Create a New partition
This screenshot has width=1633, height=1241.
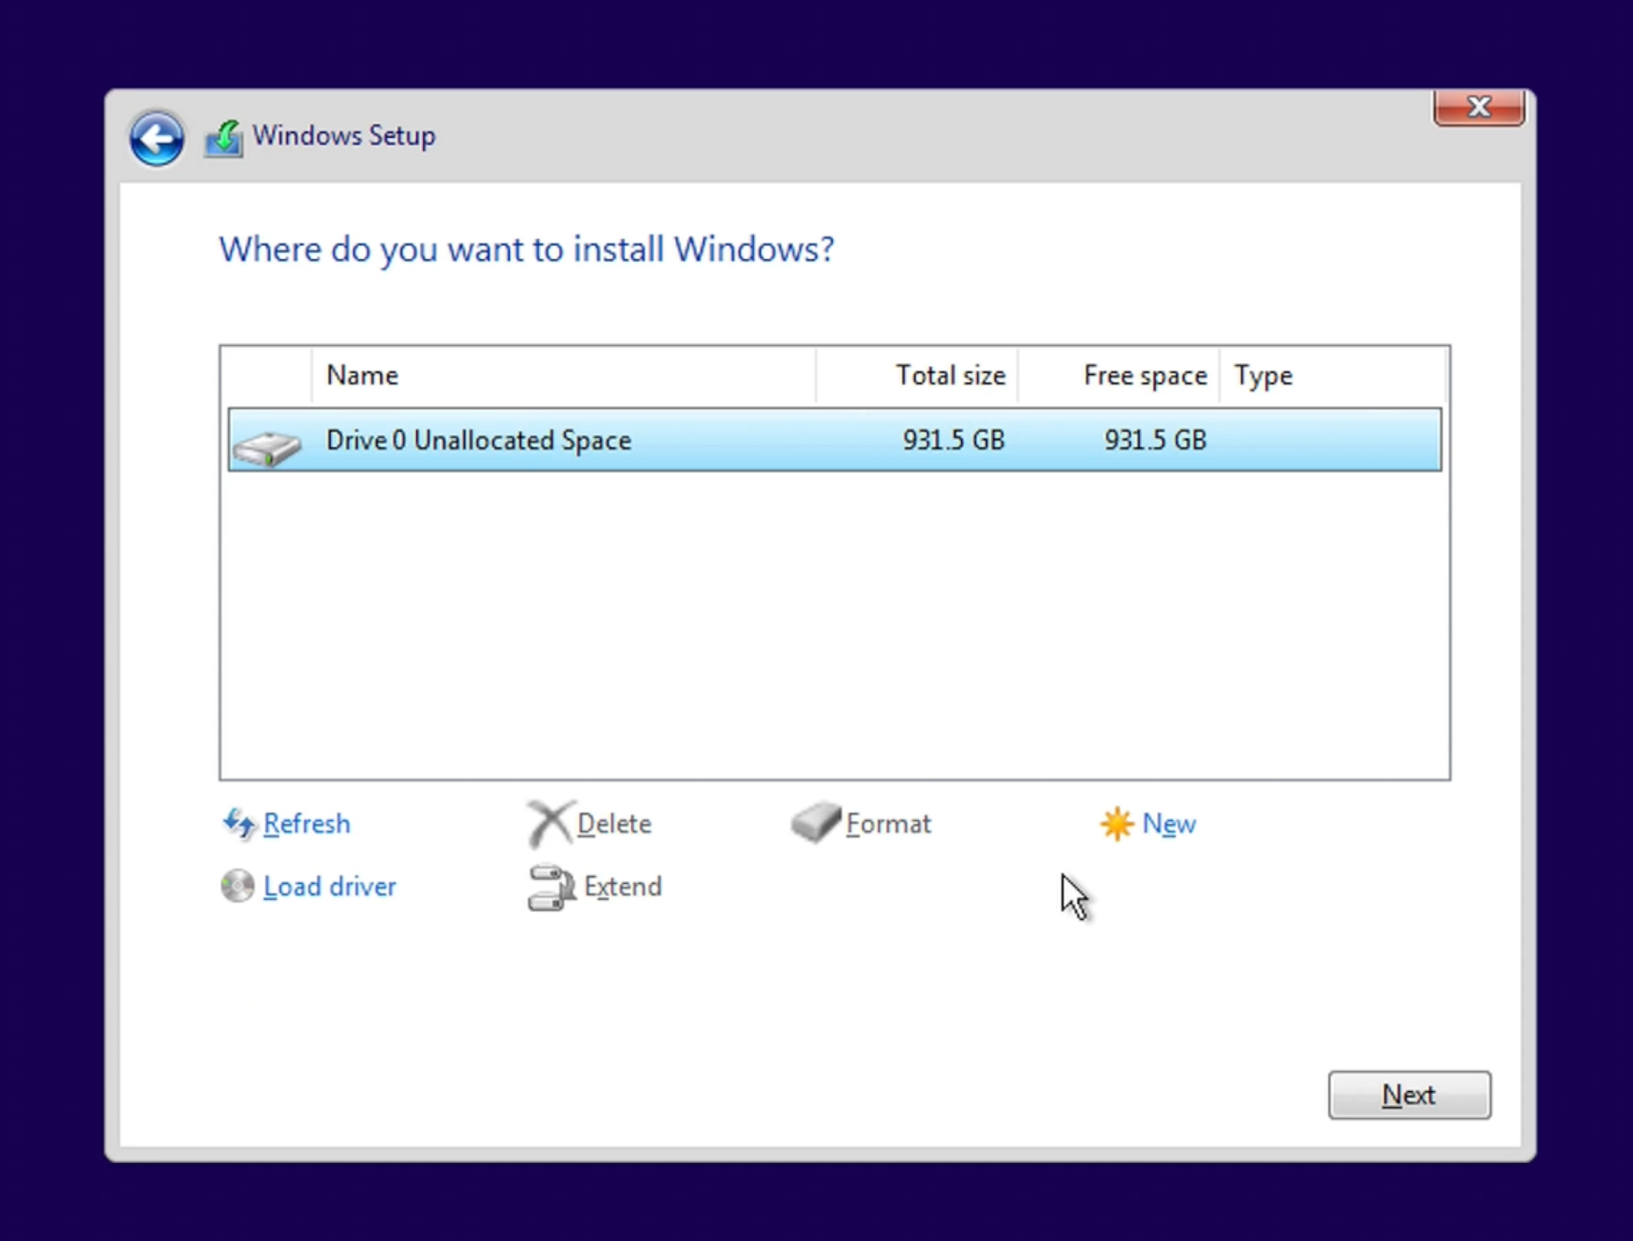1169,823
